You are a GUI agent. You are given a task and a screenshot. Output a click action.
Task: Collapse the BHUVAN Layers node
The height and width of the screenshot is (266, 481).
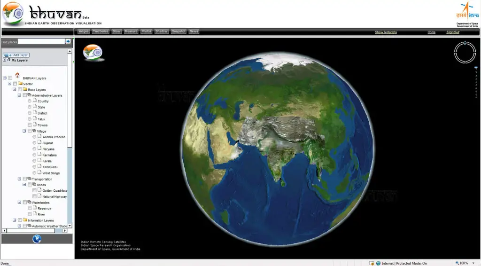point(5,78)
